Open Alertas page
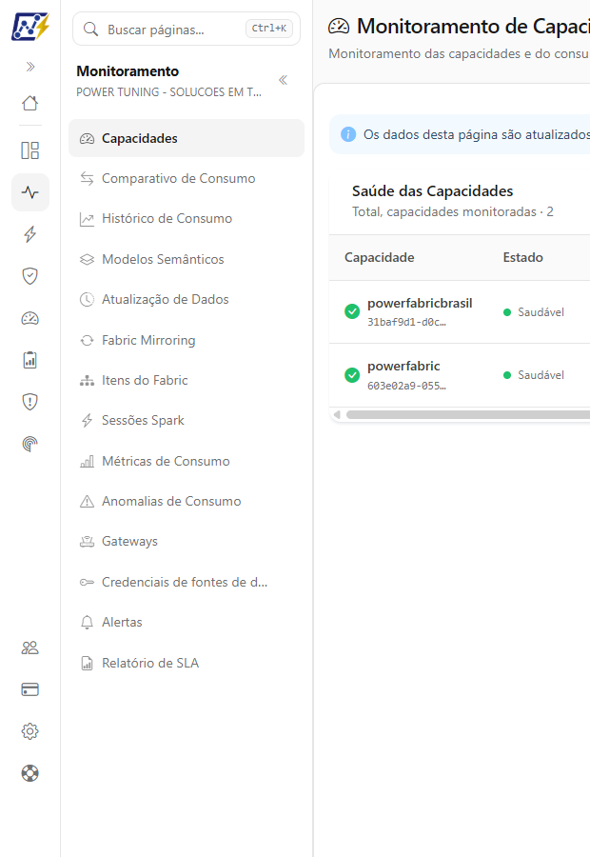The image size is (590, 857). (187, 622)
